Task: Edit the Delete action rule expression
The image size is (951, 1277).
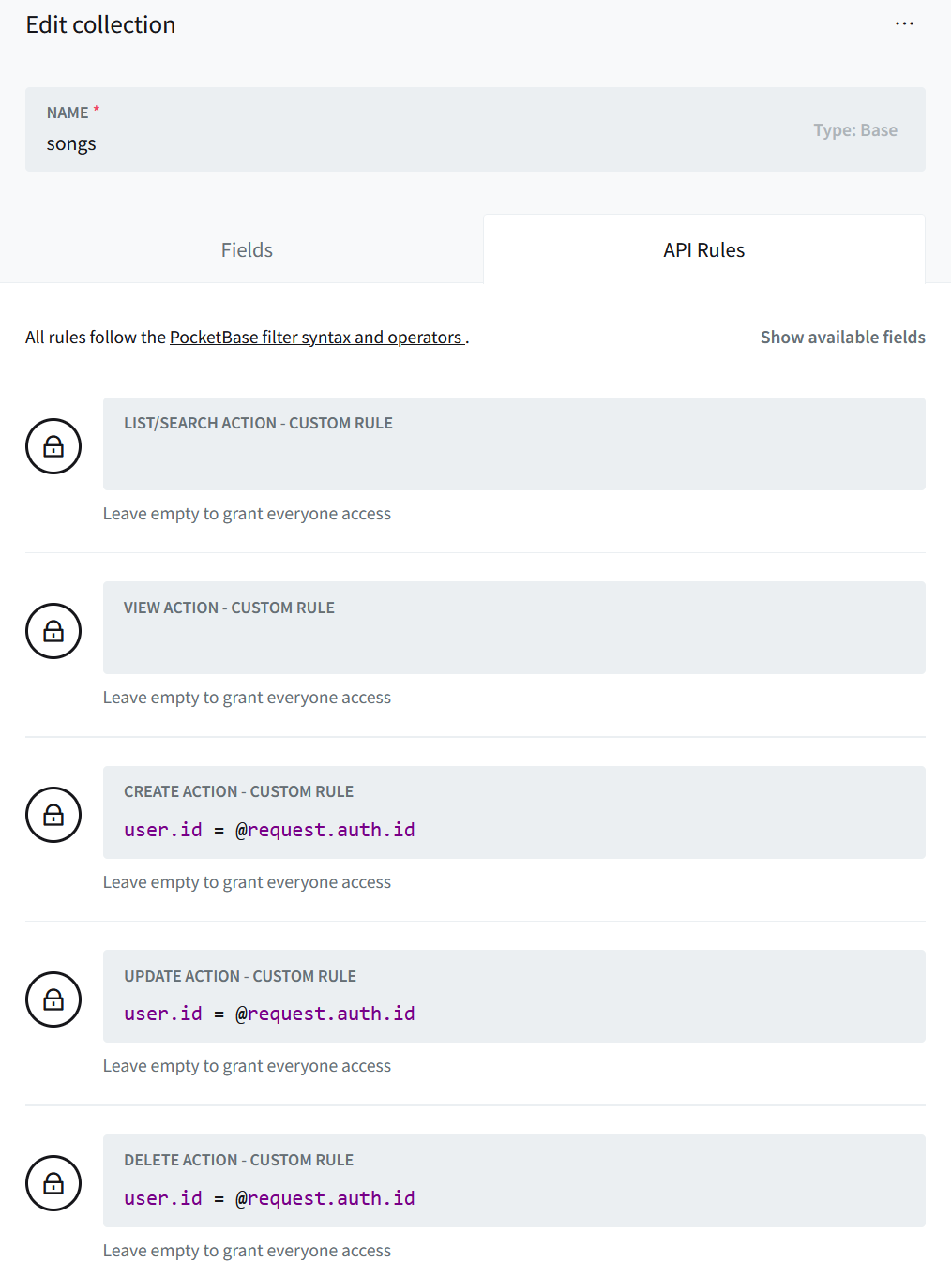Action: click(268, 1197)
